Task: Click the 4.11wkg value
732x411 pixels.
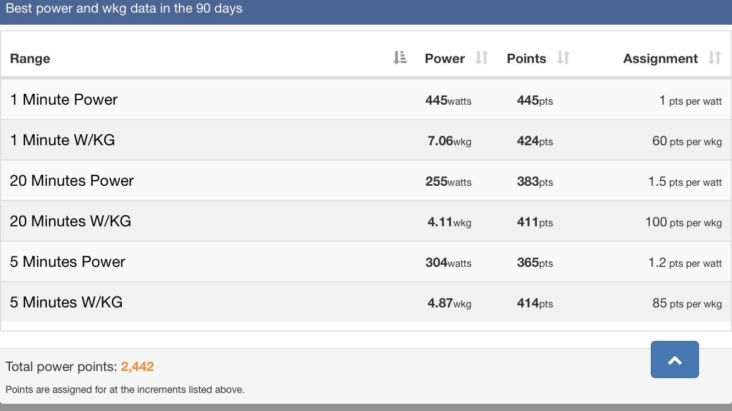Action: coord(449,222)
